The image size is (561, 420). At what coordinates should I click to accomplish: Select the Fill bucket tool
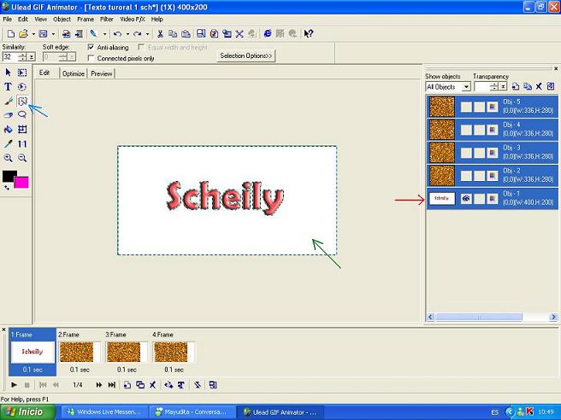[8, 129]
